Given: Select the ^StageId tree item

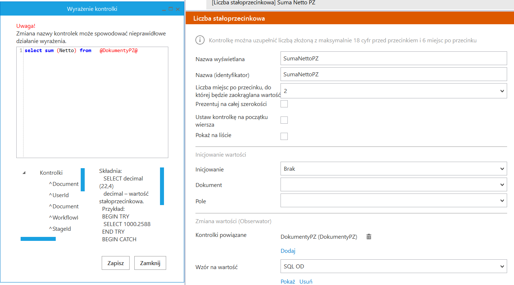Looking at the screenshot, I should pyautogui.click(x=59, y=229).
